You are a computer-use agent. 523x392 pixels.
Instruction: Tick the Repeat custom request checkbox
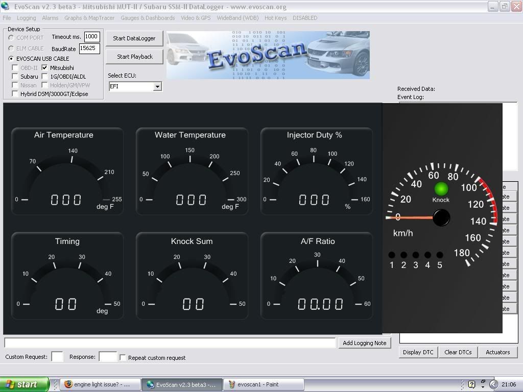click(x=123, y=358)
